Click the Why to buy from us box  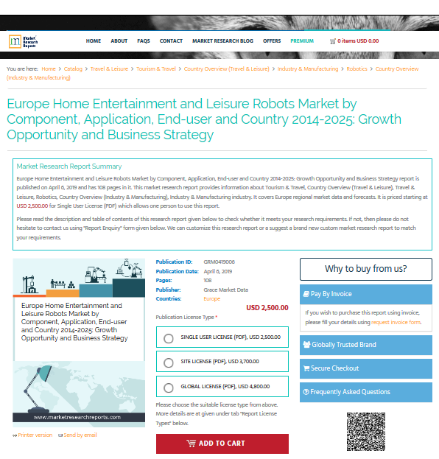tap(366, 269)
